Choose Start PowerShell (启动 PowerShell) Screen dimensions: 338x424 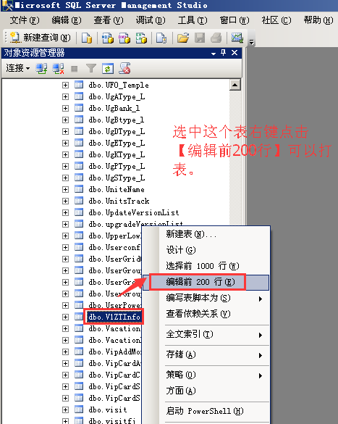click(x=206, y=411)
